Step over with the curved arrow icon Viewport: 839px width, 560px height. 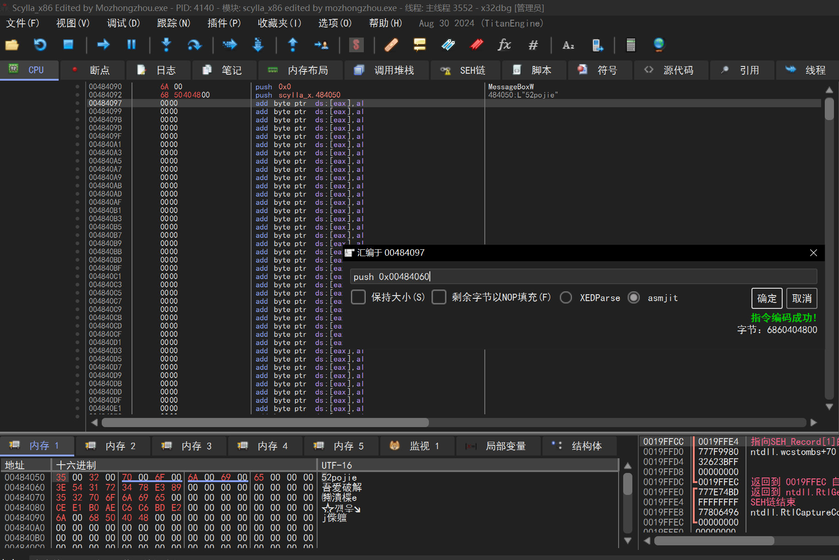[x=194, y=44]
